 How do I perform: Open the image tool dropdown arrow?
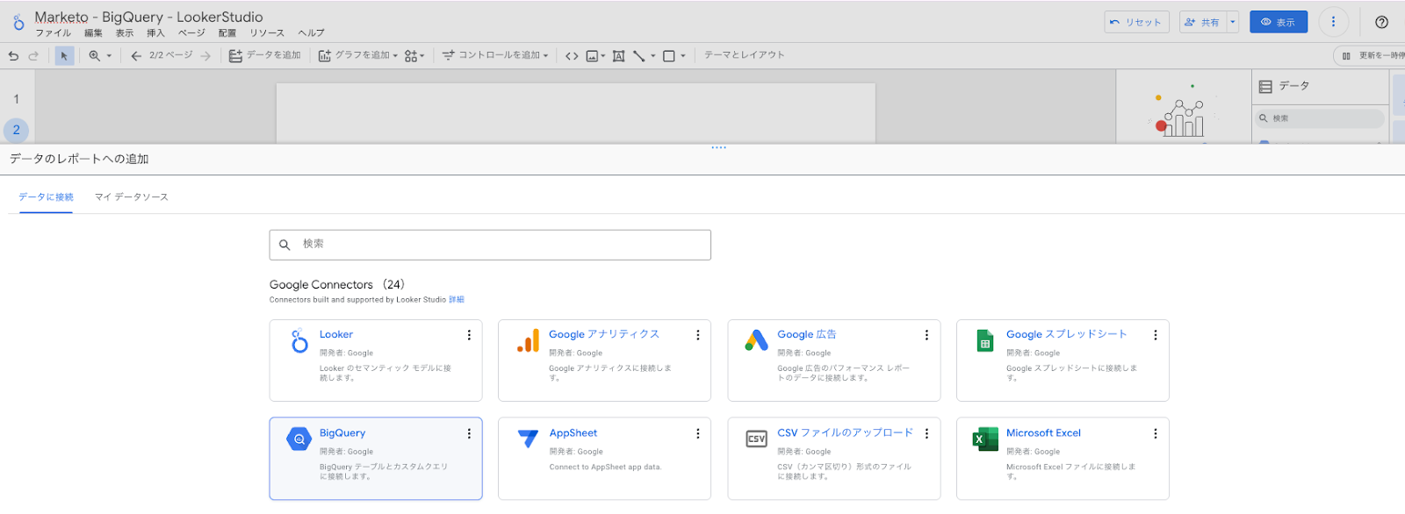(603, 56)
